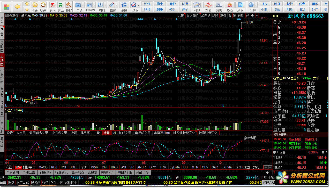Select the 画线 drawing pencil tool
Viewport: 330px width, 188px height.
click(x=112, y=5)
